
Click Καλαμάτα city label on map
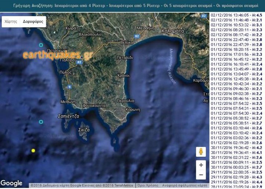pos(172,31)
